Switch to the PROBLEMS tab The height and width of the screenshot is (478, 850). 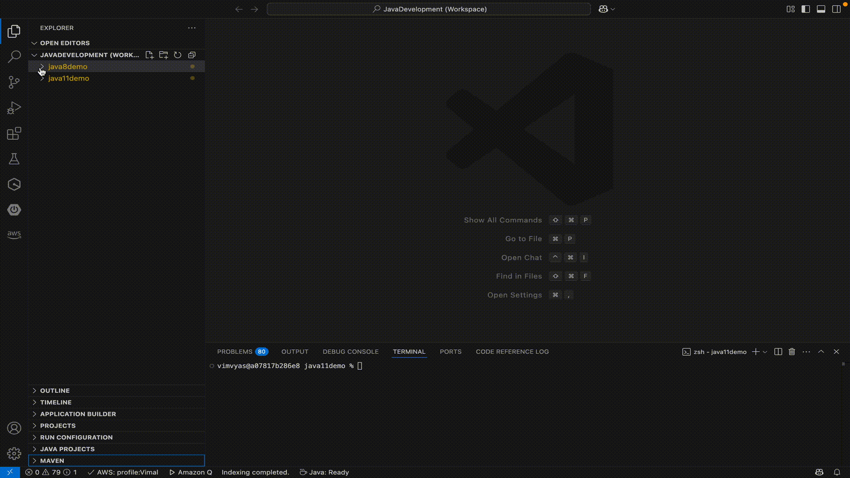(x=235, y=351)
